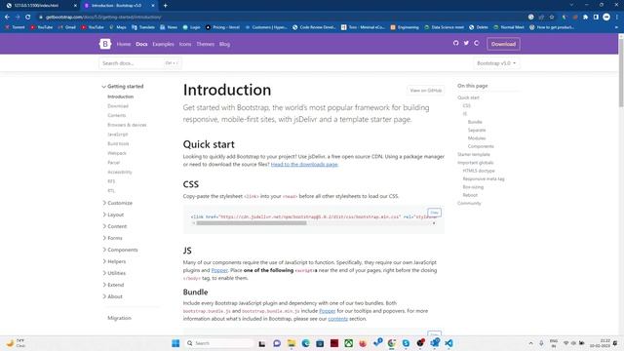The image size is (624, 351).
Task: Follow the contents link in Bundle paragraph
Action: 338,319
